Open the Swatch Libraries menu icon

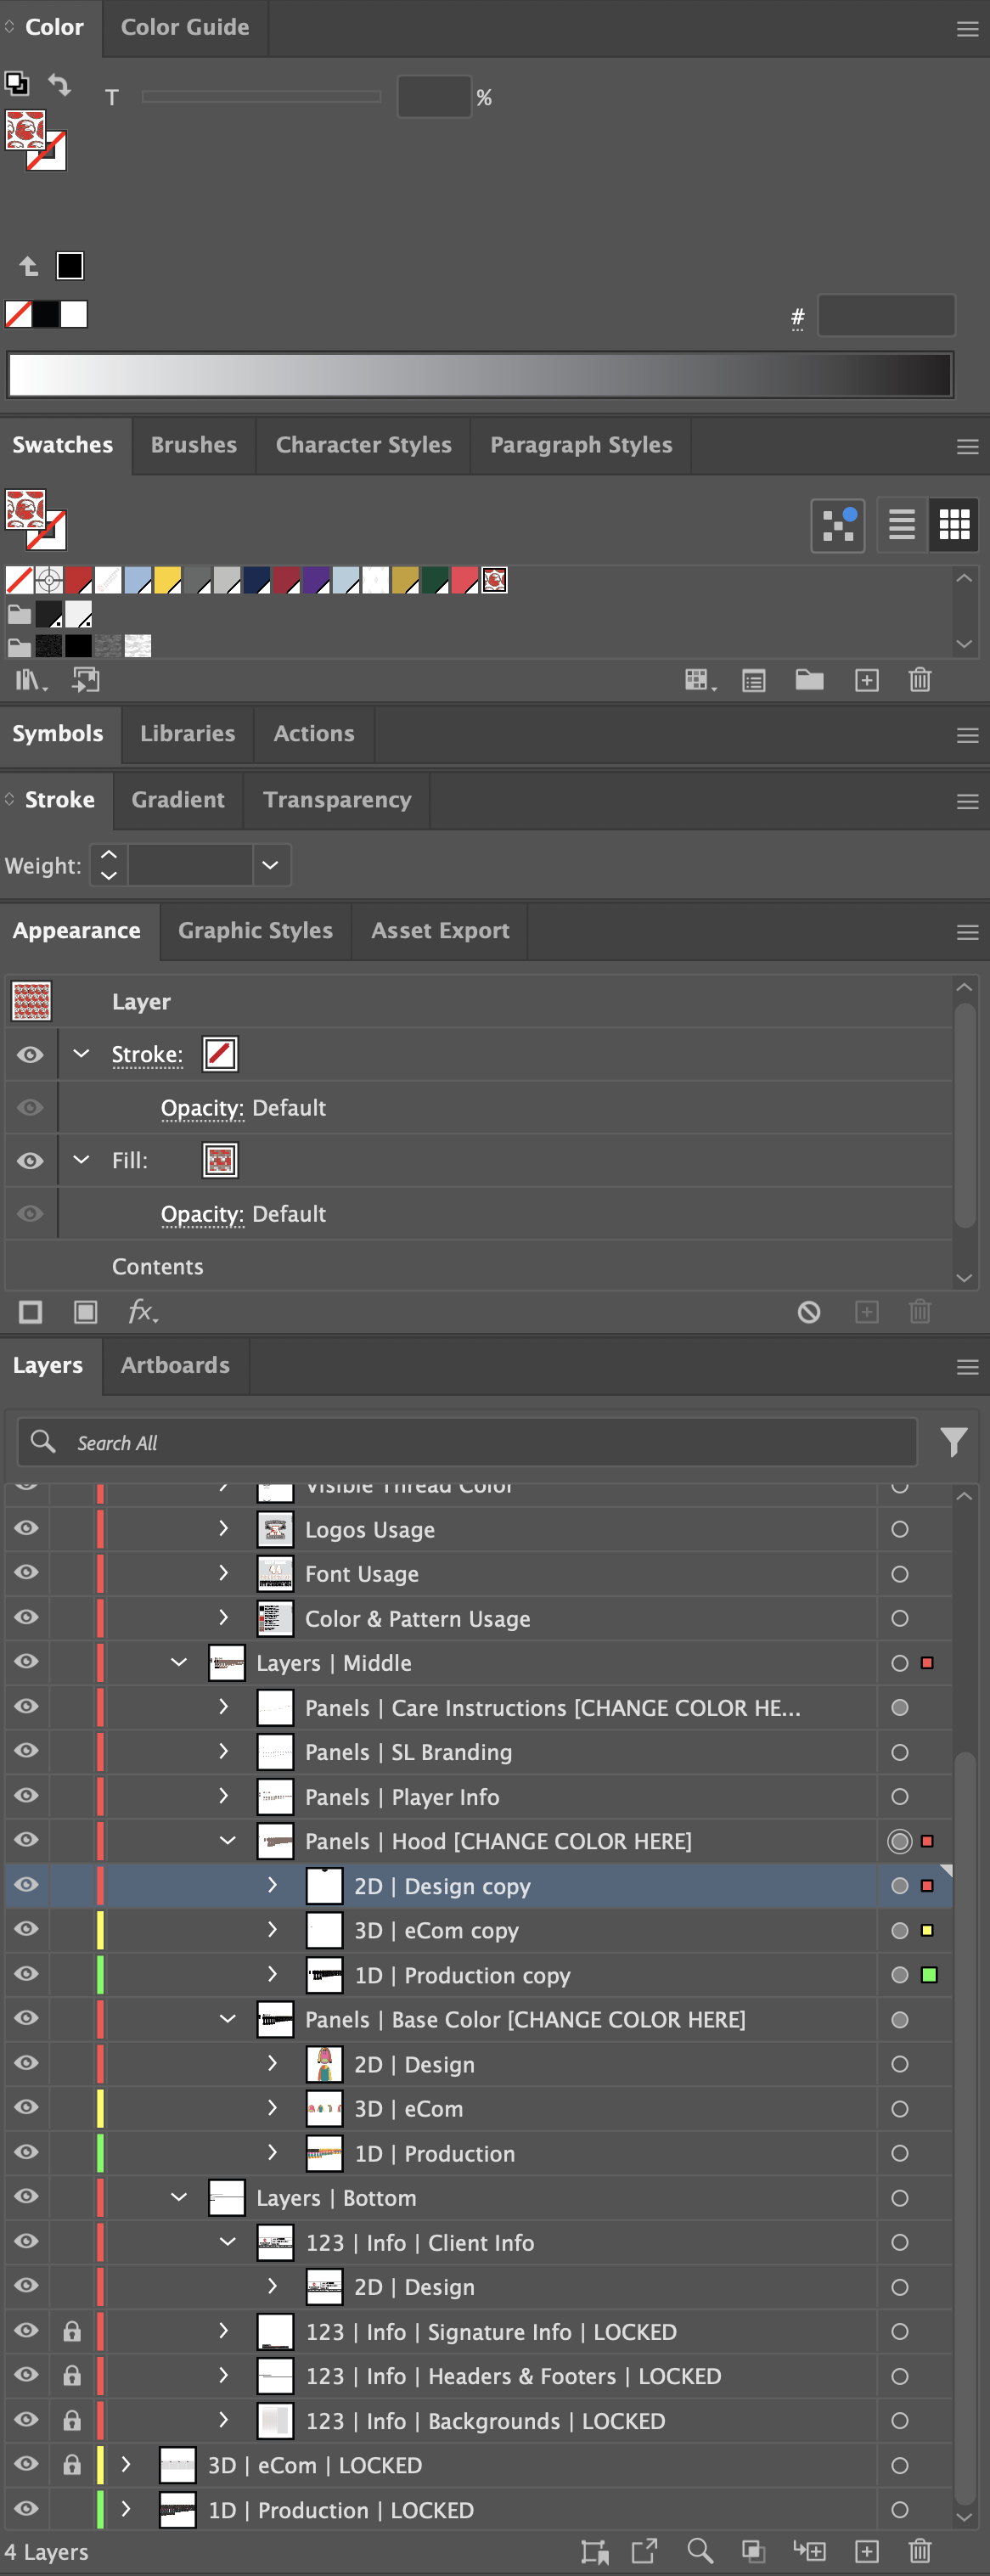(x=29, y=680)
